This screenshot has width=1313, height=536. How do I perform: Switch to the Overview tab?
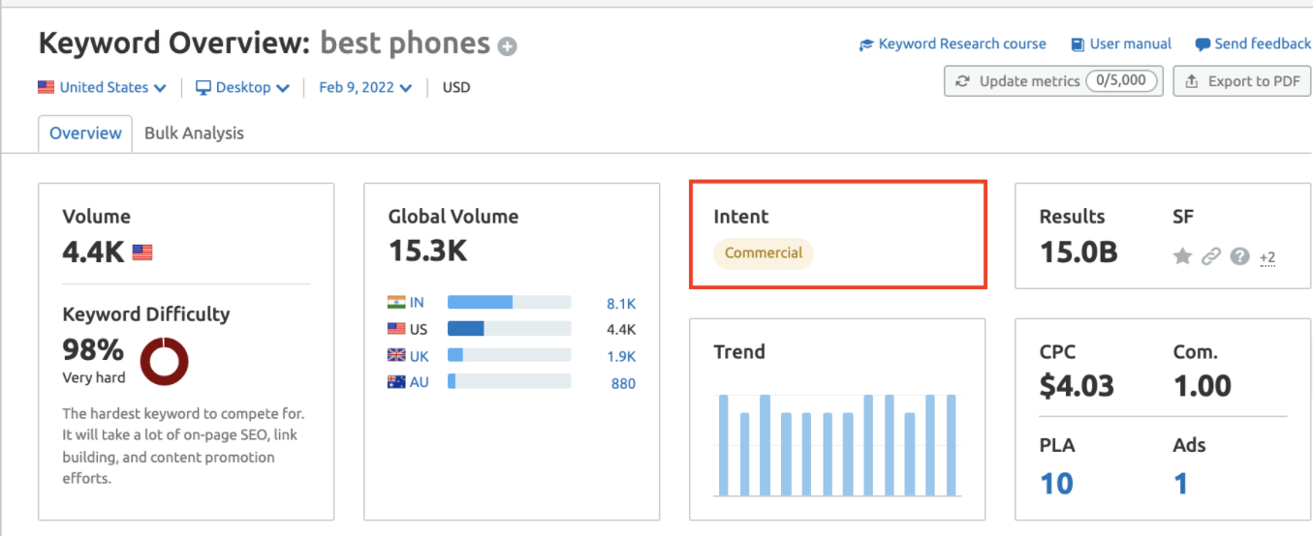pos(85,134)
